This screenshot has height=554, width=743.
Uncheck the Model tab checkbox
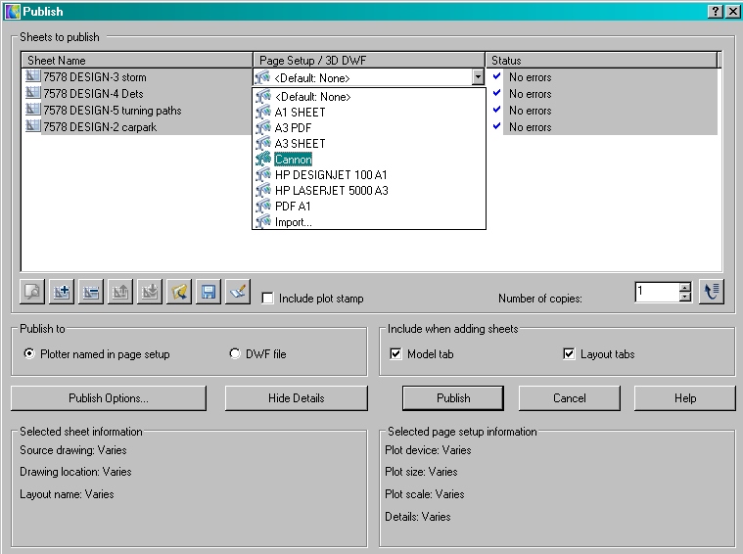[x=396, y=354]
